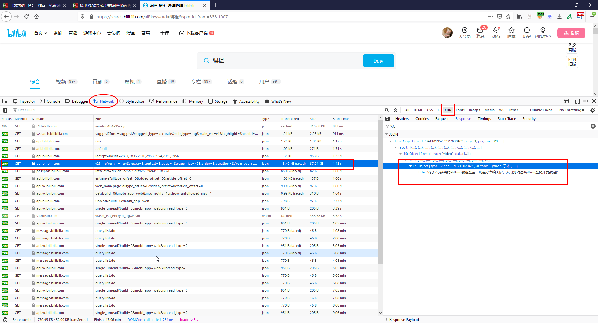Viewport: 598px width, 323px height.
Task: Pause network recording with pause icon
Action: [x=378, y=110]
